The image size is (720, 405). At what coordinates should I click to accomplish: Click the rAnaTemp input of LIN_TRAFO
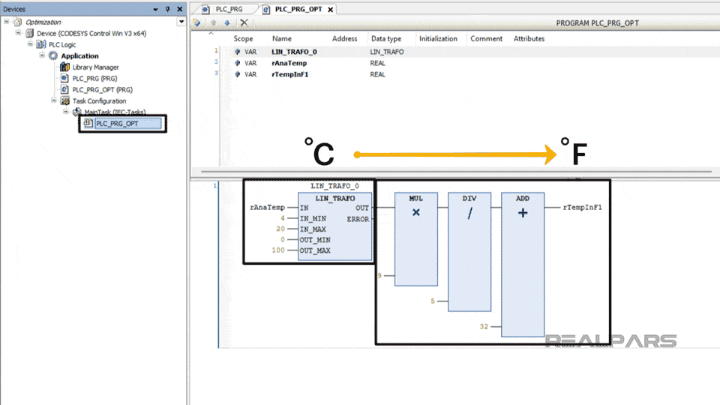(x=267, y=208)
